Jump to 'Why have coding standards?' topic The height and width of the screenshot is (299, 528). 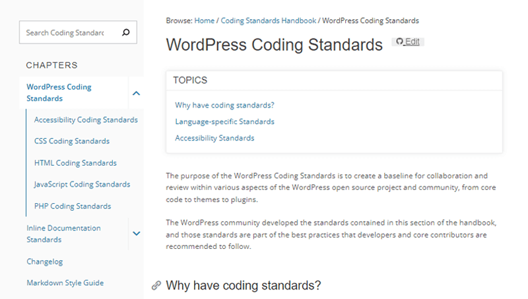(x=224, y=105)
